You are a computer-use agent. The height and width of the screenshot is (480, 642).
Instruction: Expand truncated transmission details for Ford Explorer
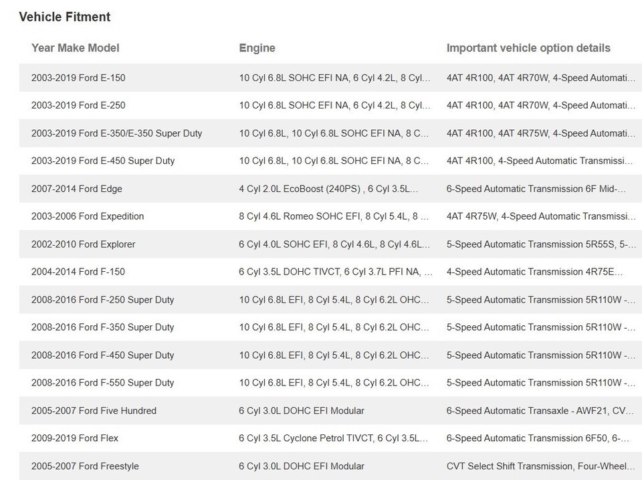(541, 244)
